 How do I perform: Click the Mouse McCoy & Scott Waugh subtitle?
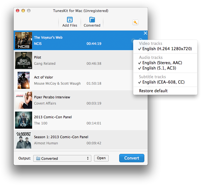(x=57, y=84)
